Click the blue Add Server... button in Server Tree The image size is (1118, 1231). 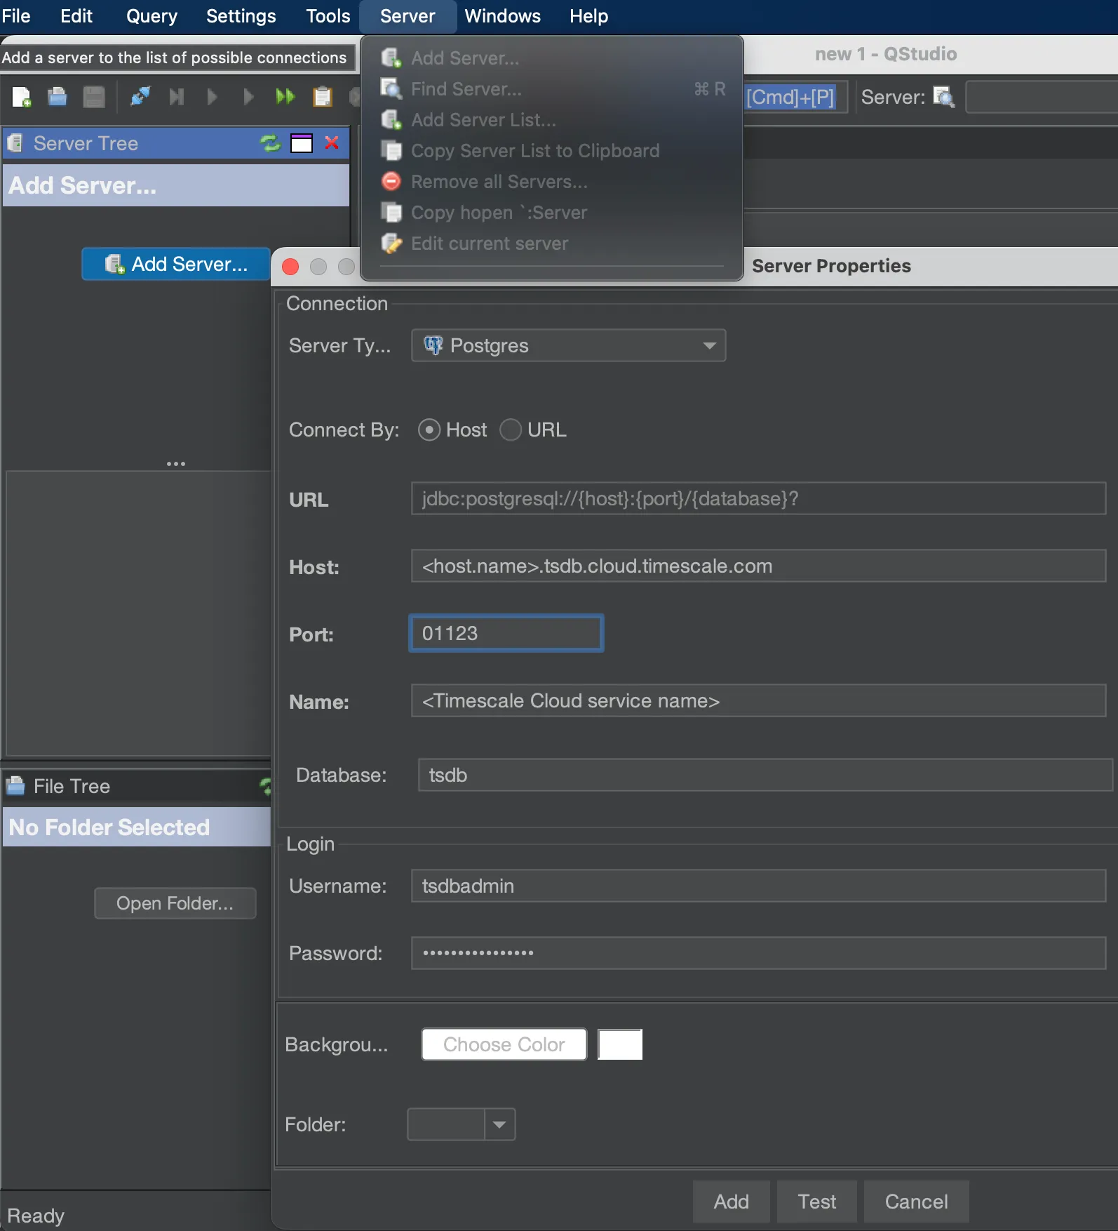click(176, 264)
